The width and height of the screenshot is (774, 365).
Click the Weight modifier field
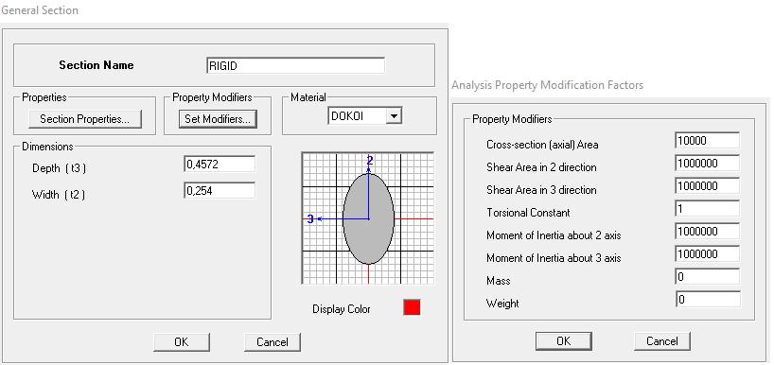(708, 300)
